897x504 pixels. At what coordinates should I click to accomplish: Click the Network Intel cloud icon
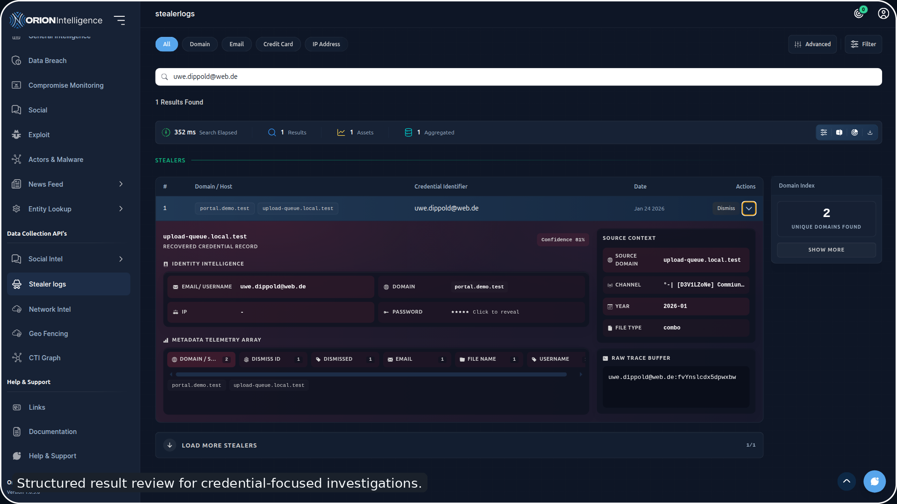pos(17,309)
